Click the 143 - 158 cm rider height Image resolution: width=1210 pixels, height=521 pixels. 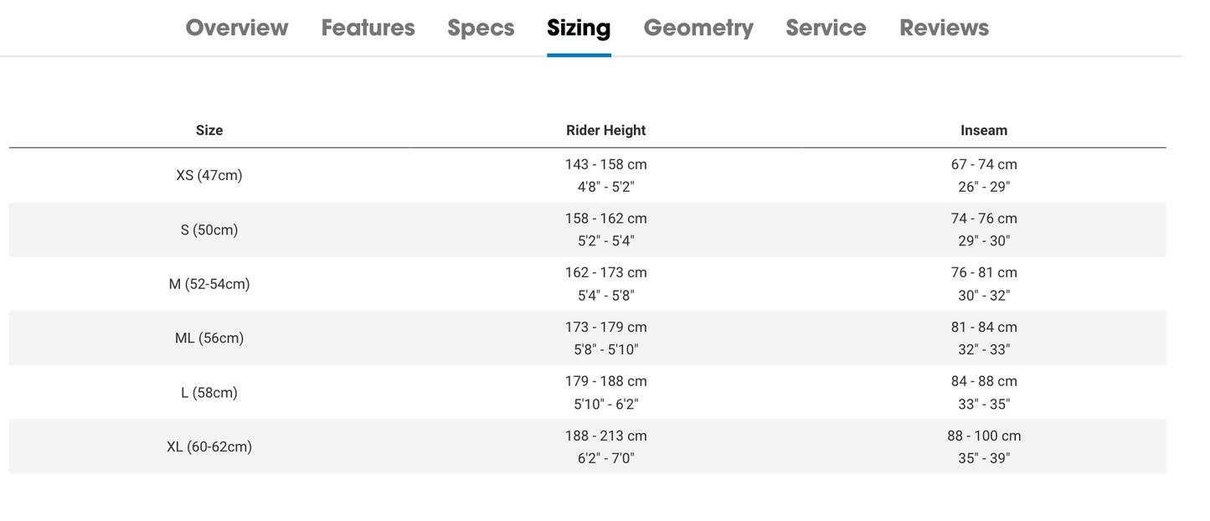tap(605, 164)
